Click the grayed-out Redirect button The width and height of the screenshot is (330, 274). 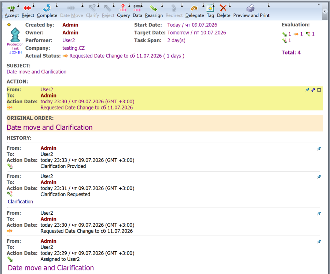[174, 12]
